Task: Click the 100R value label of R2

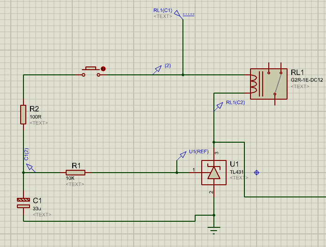Action: tap(36, 117)
